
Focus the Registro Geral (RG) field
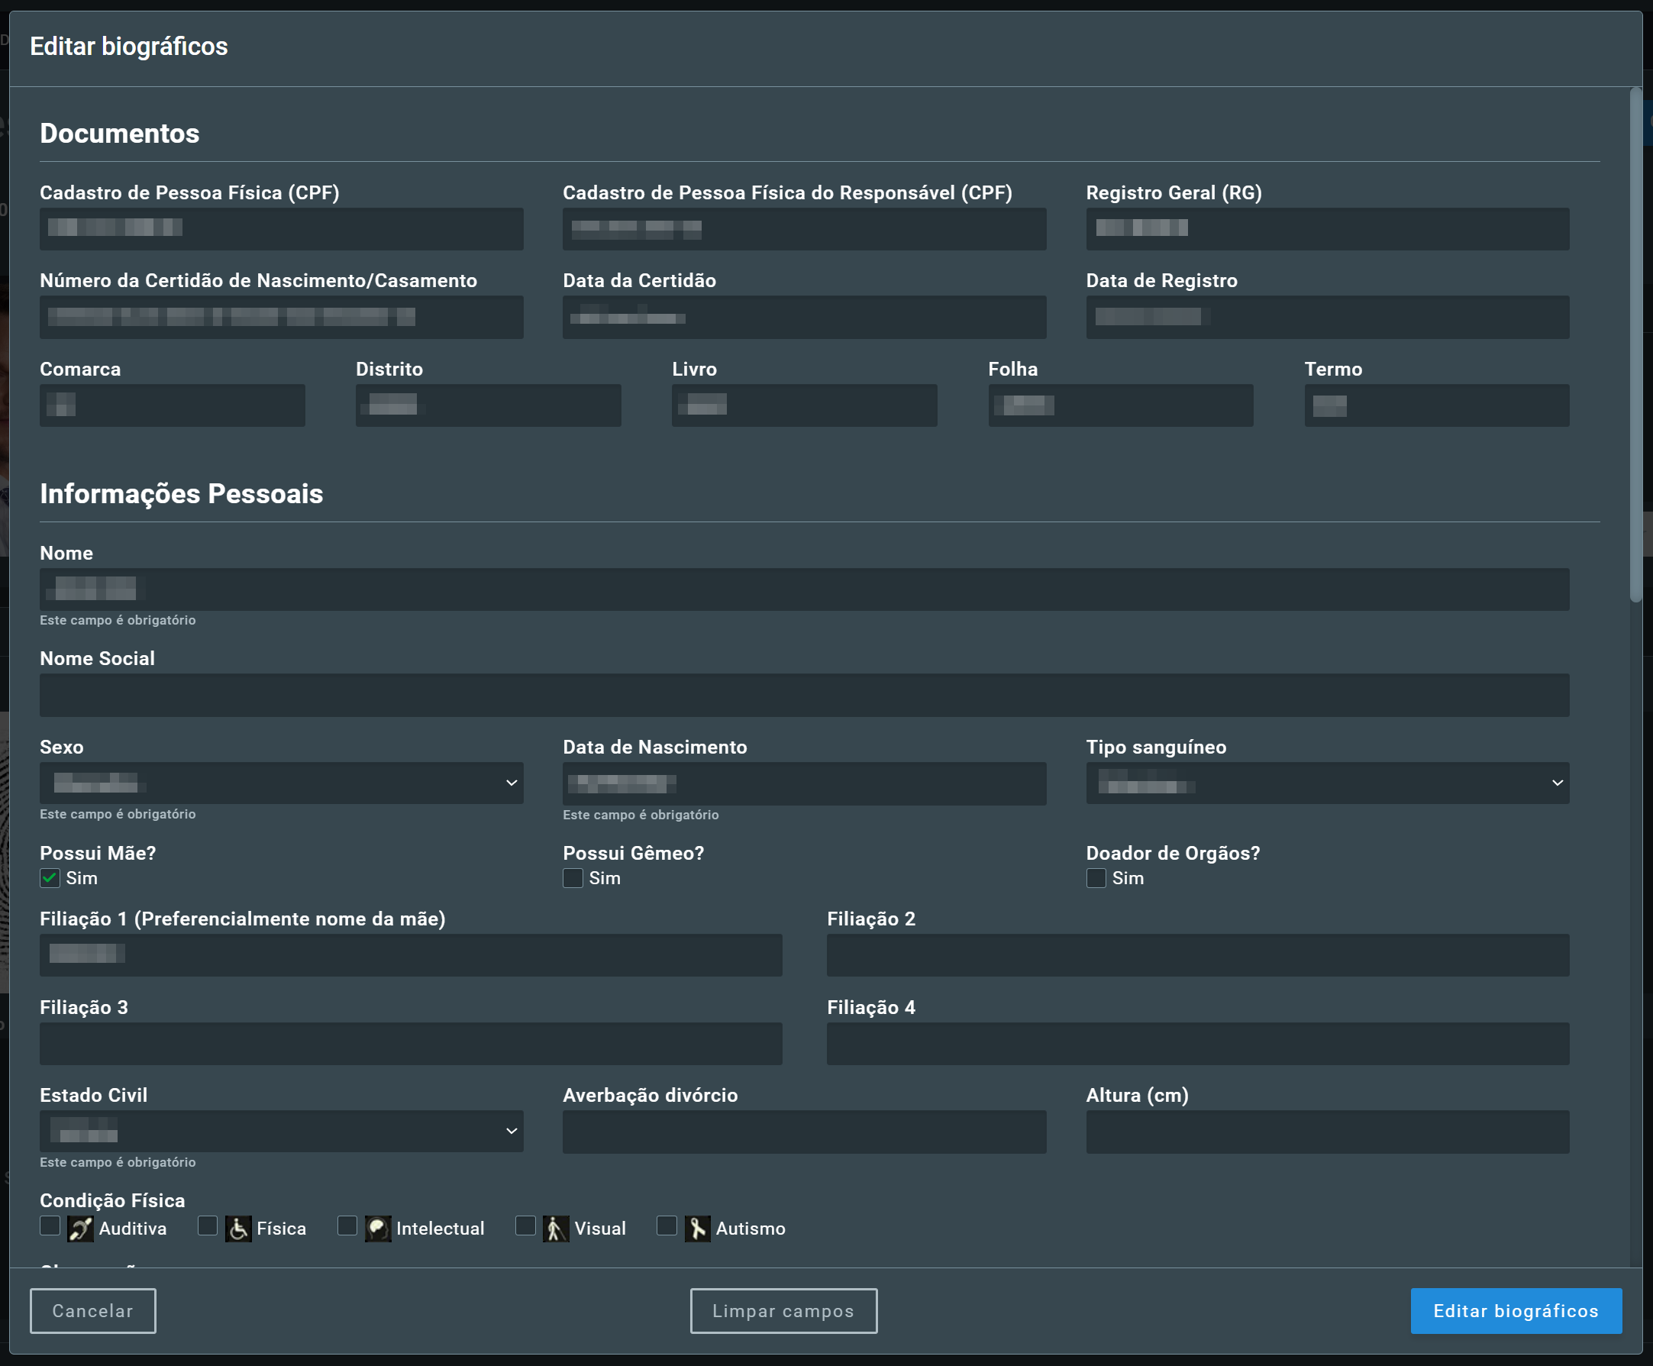coord(1328,229)
